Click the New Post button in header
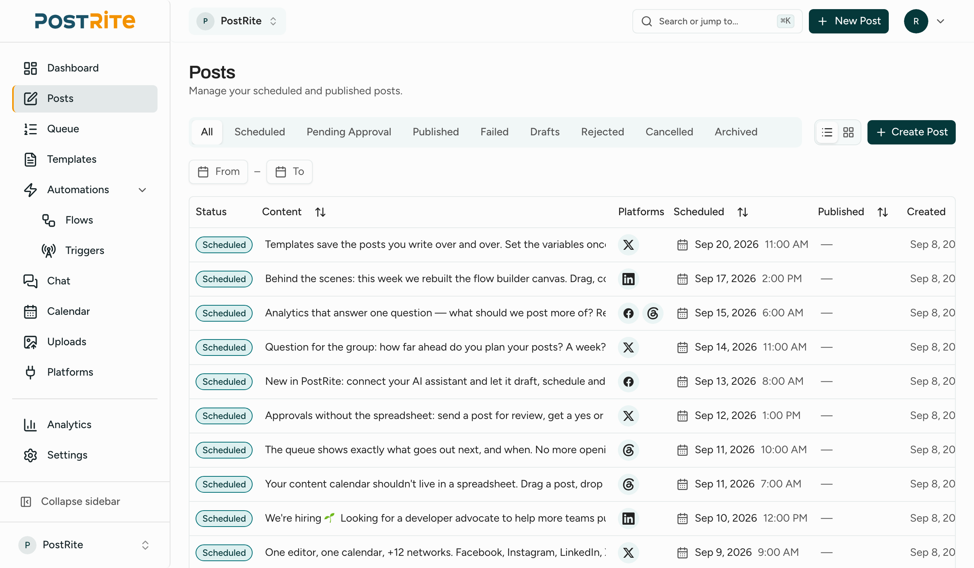974x568 pixels. (848, 21)
